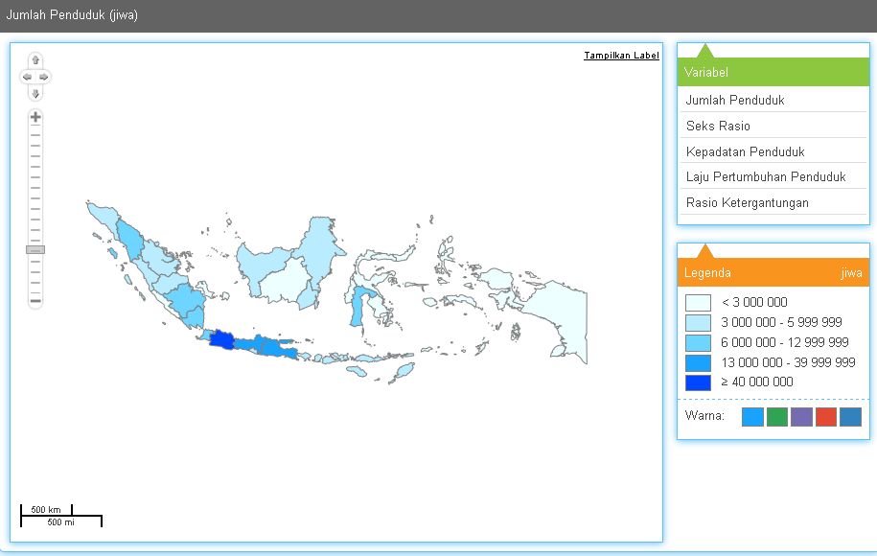Click the Aceh province at Sumatra's tip
877x556 pixels.
103,214
